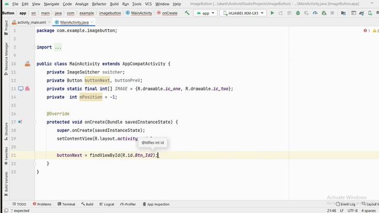The height and width of the screenshot is (213, 379).
Task: Open the Navigate menu
Action: click(52, 4)
